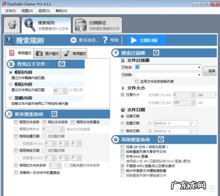This screenshot has height=196, width=220.
Task: Enable 相同修改日期 checkbox
Action: pos(16,150)
